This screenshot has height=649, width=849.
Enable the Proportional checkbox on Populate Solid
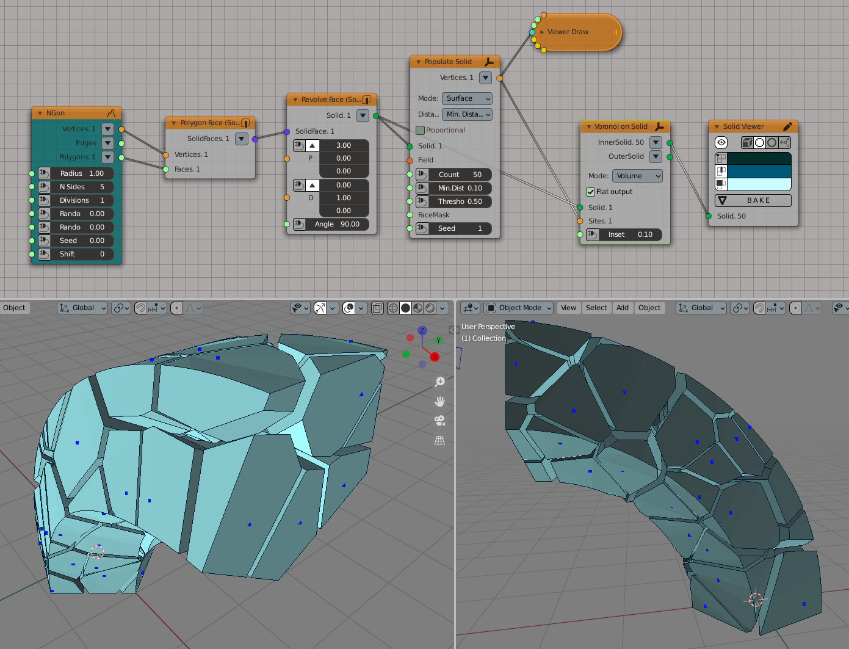click(x=421, y=130)
